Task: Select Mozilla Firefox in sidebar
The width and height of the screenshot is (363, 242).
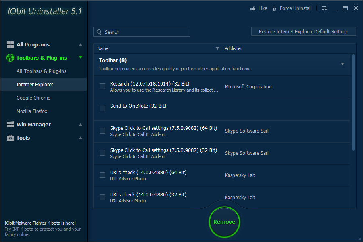Action: tap(32, 111)
